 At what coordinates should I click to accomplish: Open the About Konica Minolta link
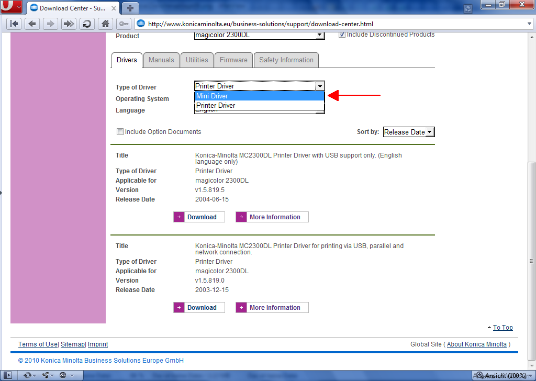[x=476, y=344]
